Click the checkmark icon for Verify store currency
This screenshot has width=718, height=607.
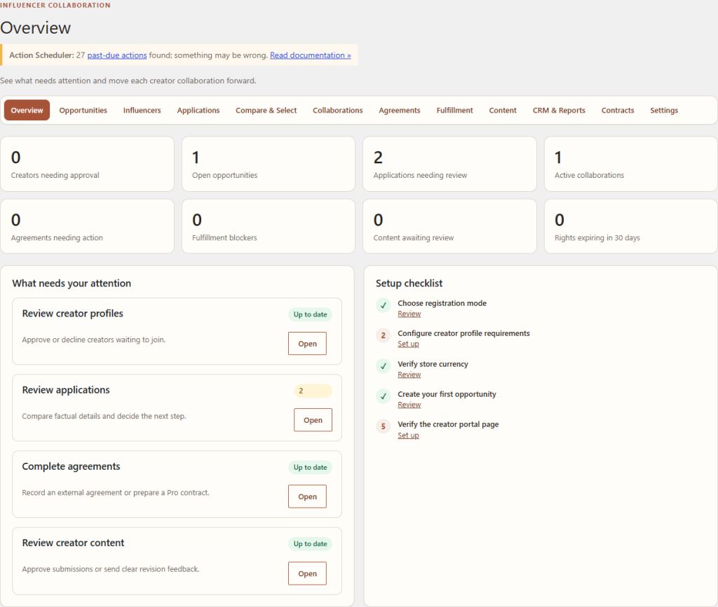pyautogui.click(x=384, y=365)
